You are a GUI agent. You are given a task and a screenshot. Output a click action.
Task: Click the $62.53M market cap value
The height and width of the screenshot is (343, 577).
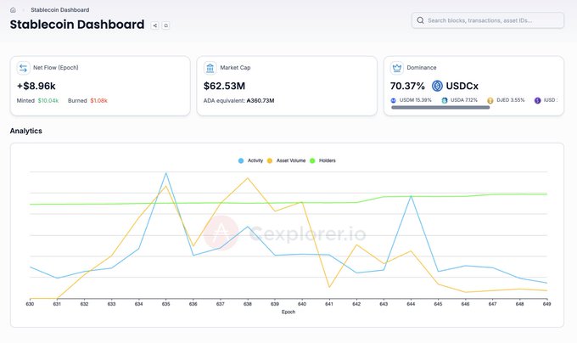(x=225, y=86)
